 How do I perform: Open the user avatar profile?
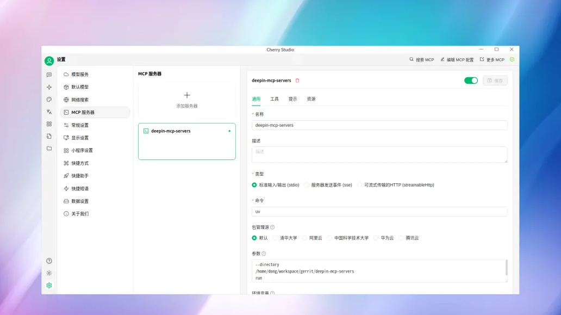click(x=49, y=61)
